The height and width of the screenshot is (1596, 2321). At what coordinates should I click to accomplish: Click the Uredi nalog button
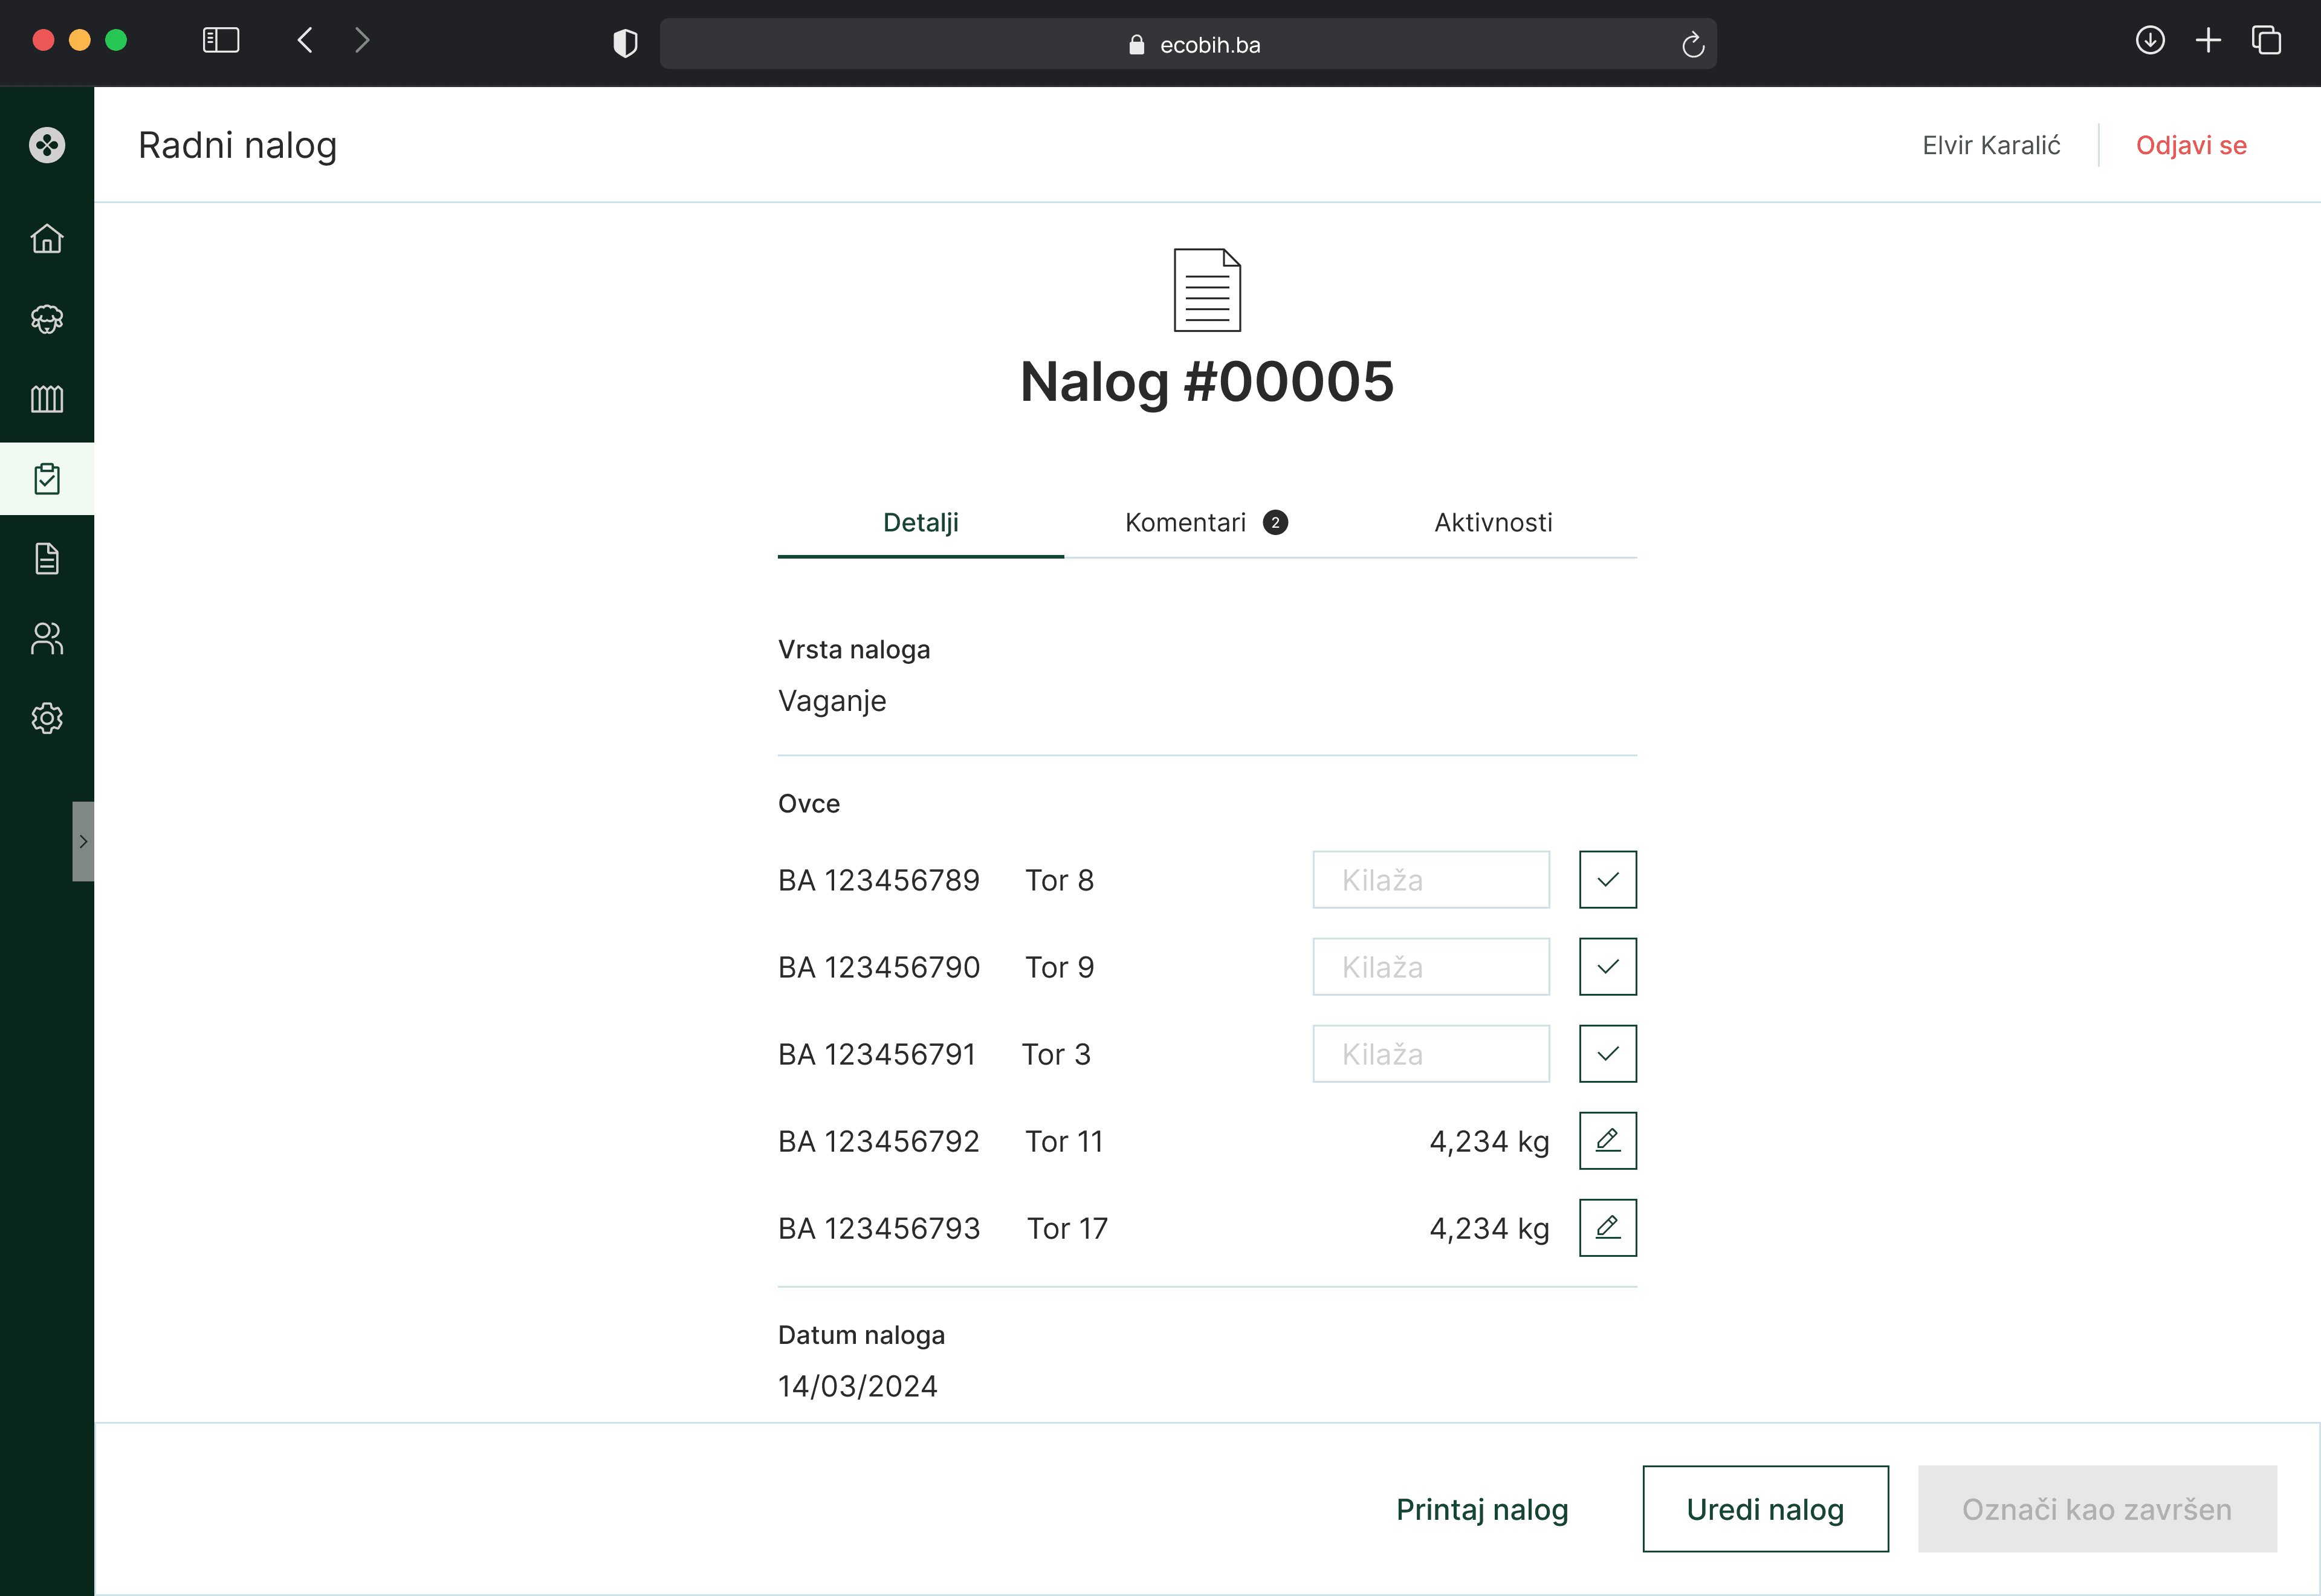(x=1764, y=1508)
